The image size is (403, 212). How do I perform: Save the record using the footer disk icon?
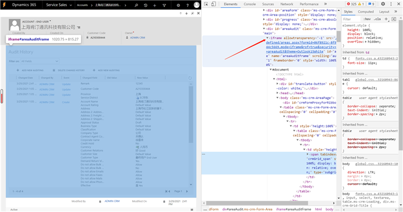coord(192,210)
